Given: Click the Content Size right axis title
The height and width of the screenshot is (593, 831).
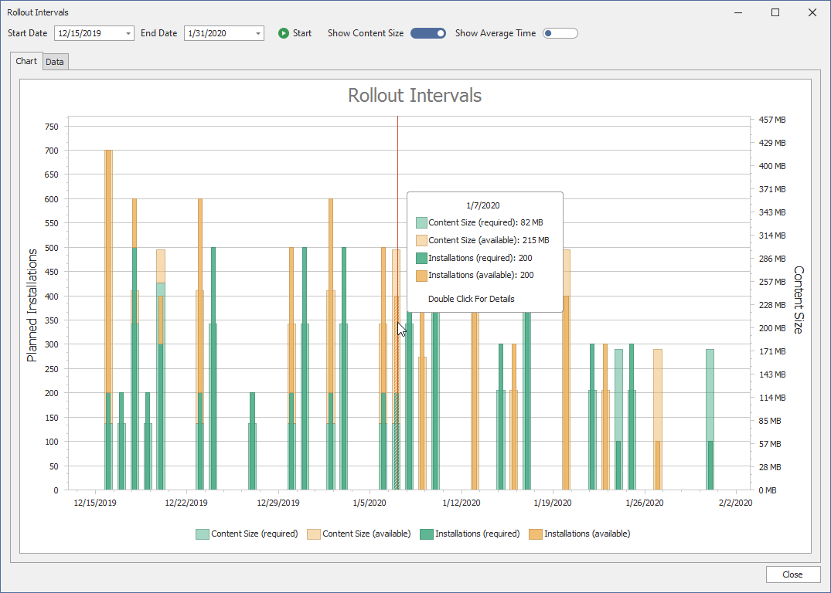Looking at the screenshot, I should (798, 300).
